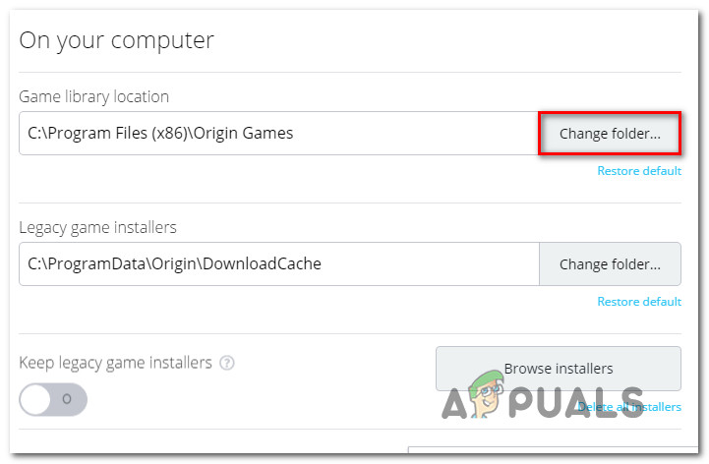
Task: Toggle Keep legacy game installers switch
Action: [53, 399]
